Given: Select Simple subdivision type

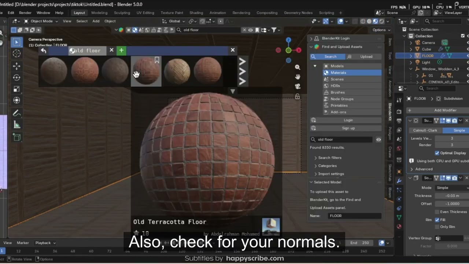Looking at the screenshot, I should tap(456, 130).
